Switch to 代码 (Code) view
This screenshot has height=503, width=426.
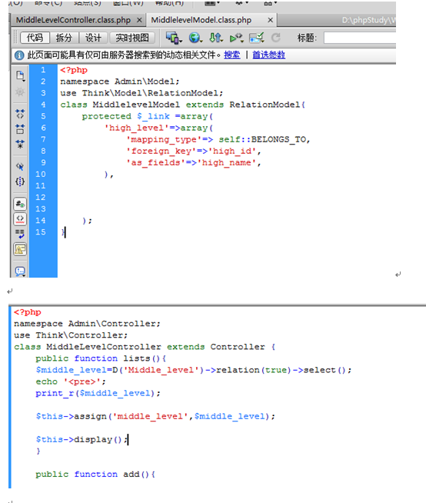(35, 38)
